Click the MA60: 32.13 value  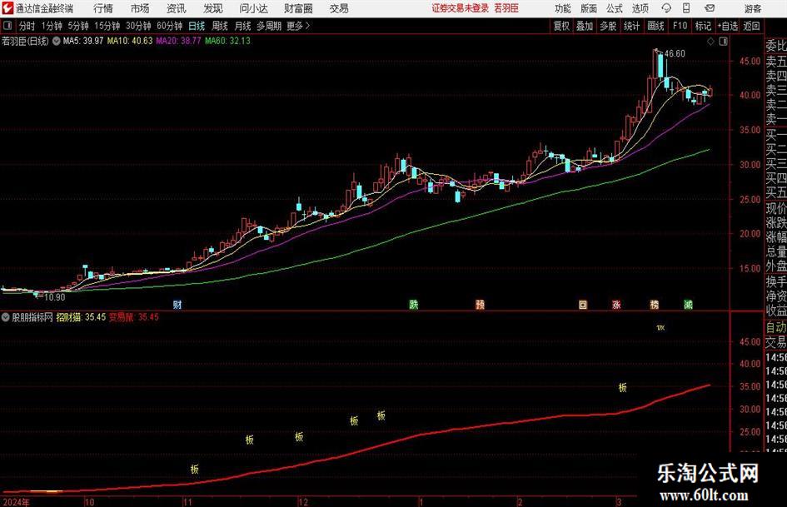click(x=227, y=41)
